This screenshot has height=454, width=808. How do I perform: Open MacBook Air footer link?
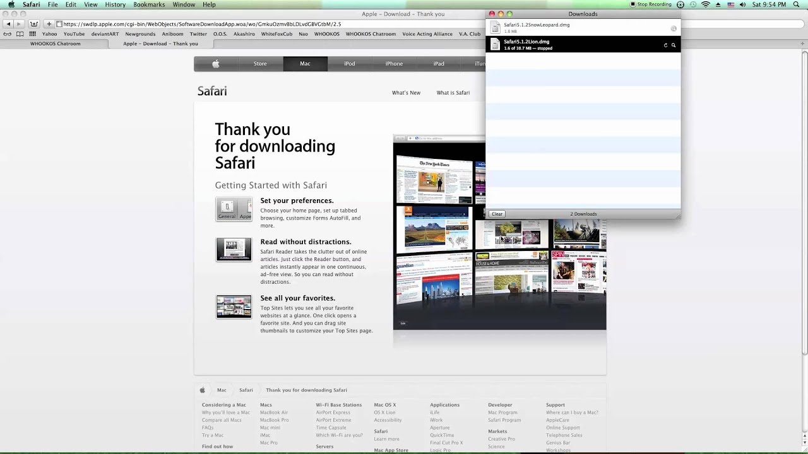point(274,412)
